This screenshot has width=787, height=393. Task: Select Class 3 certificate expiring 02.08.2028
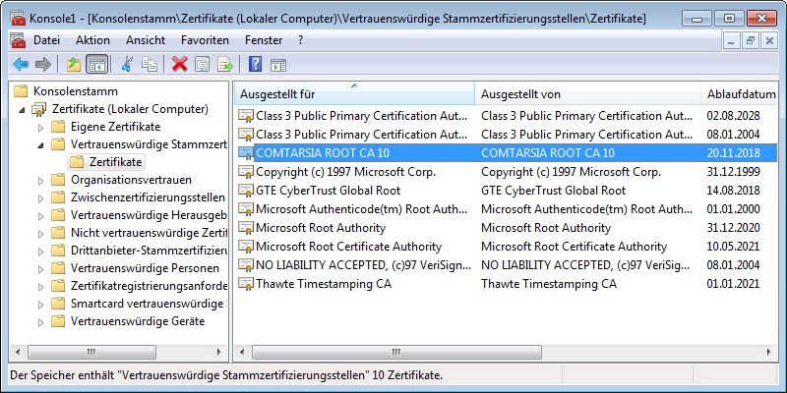point(507,116)
